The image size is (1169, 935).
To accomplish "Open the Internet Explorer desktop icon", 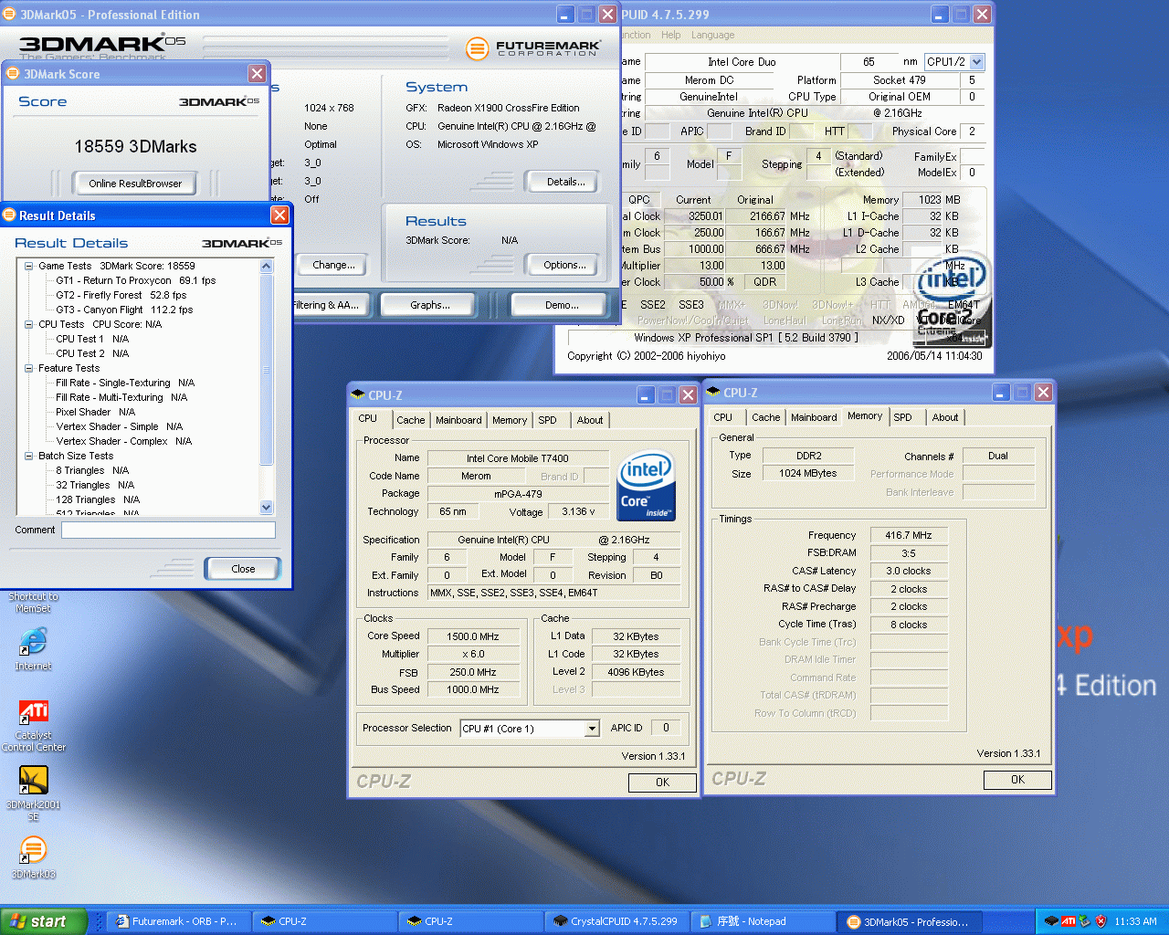I will (x=33, y=649).
